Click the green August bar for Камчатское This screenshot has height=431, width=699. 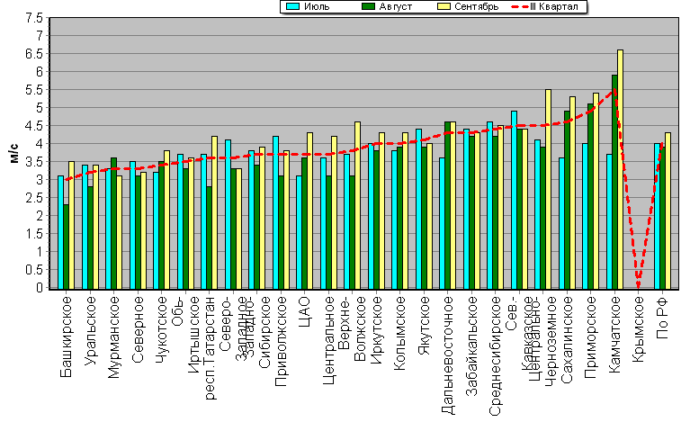click(614, 182)
